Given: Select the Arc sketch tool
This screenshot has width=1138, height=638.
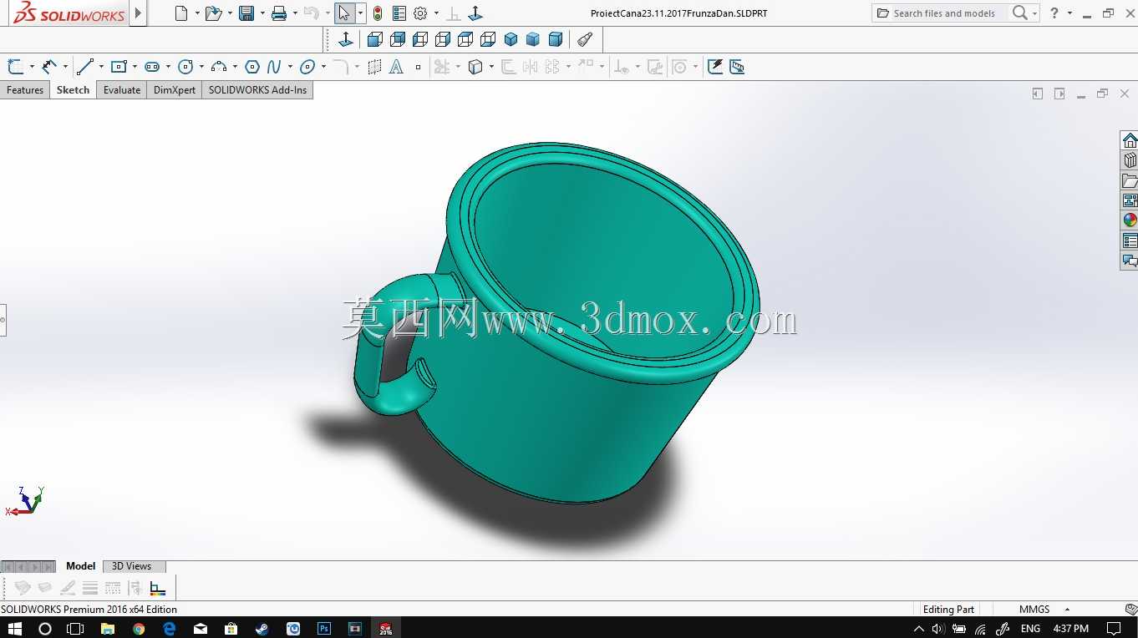Looking at the screenshot, I should tap(219, 67).
